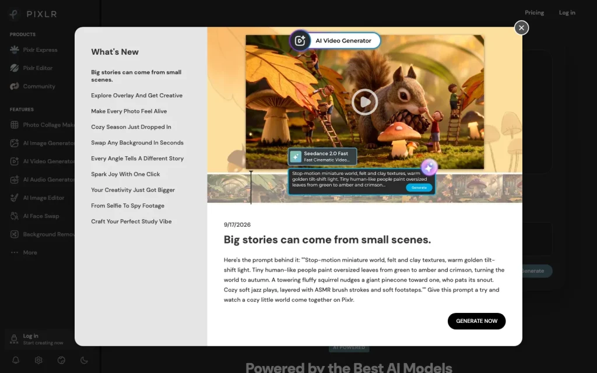Select 'Every Angle Tells A Different Story' entry
Viewport: 597px width, 373px height.
coord(137,159)
